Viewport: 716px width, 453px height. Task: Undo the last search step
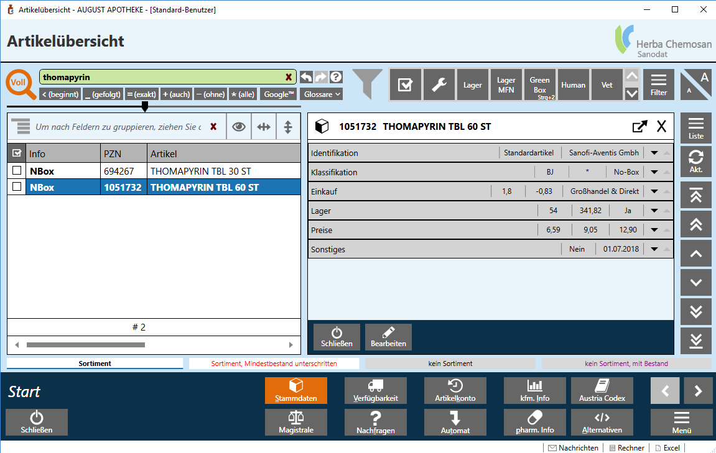click(x=307, y=77)
